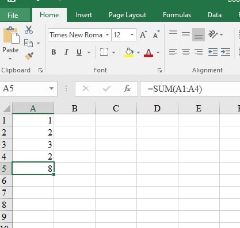240x228 pixels.
Task: Expand orientation options arrow
Action: pyautogui.click(x=221, y=34)
